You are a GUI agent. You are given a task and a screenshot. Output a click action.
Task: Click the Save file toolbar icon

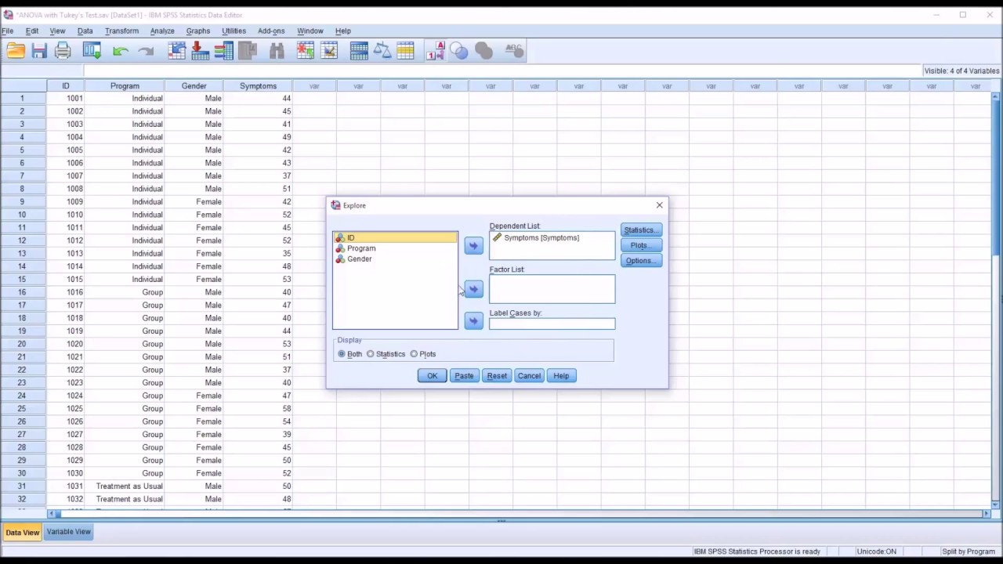click(x=39, y=51)
